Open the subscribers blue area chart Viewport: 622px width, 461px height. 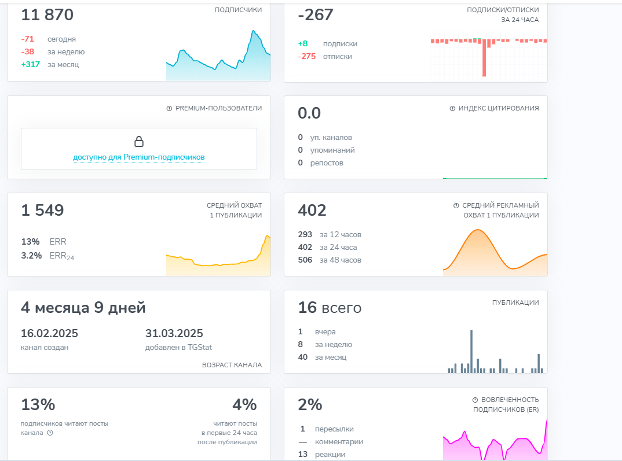pos(218,56)
